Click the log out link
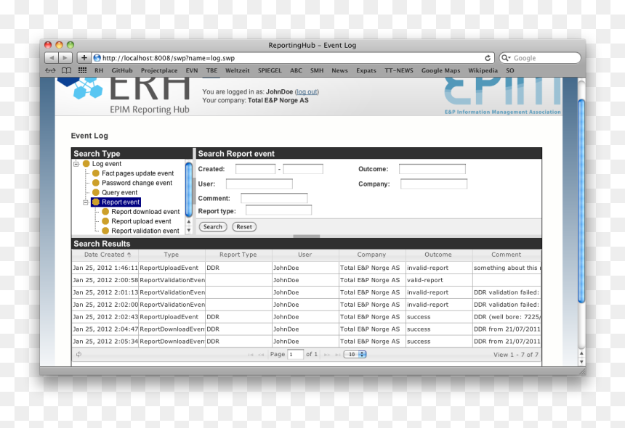Viewport: 625px width, 428px height. (307, 92)
